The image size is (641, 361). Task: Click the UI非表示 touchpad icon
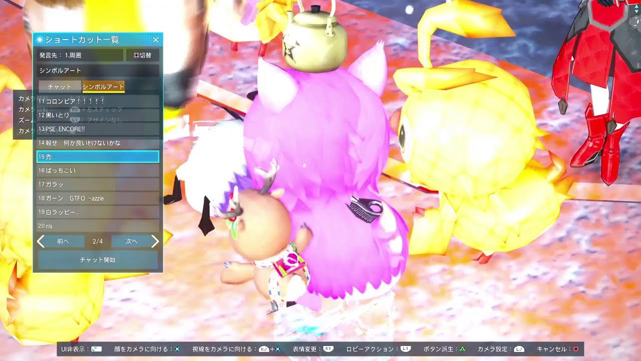pyautogui.click(x=97, y=349)
